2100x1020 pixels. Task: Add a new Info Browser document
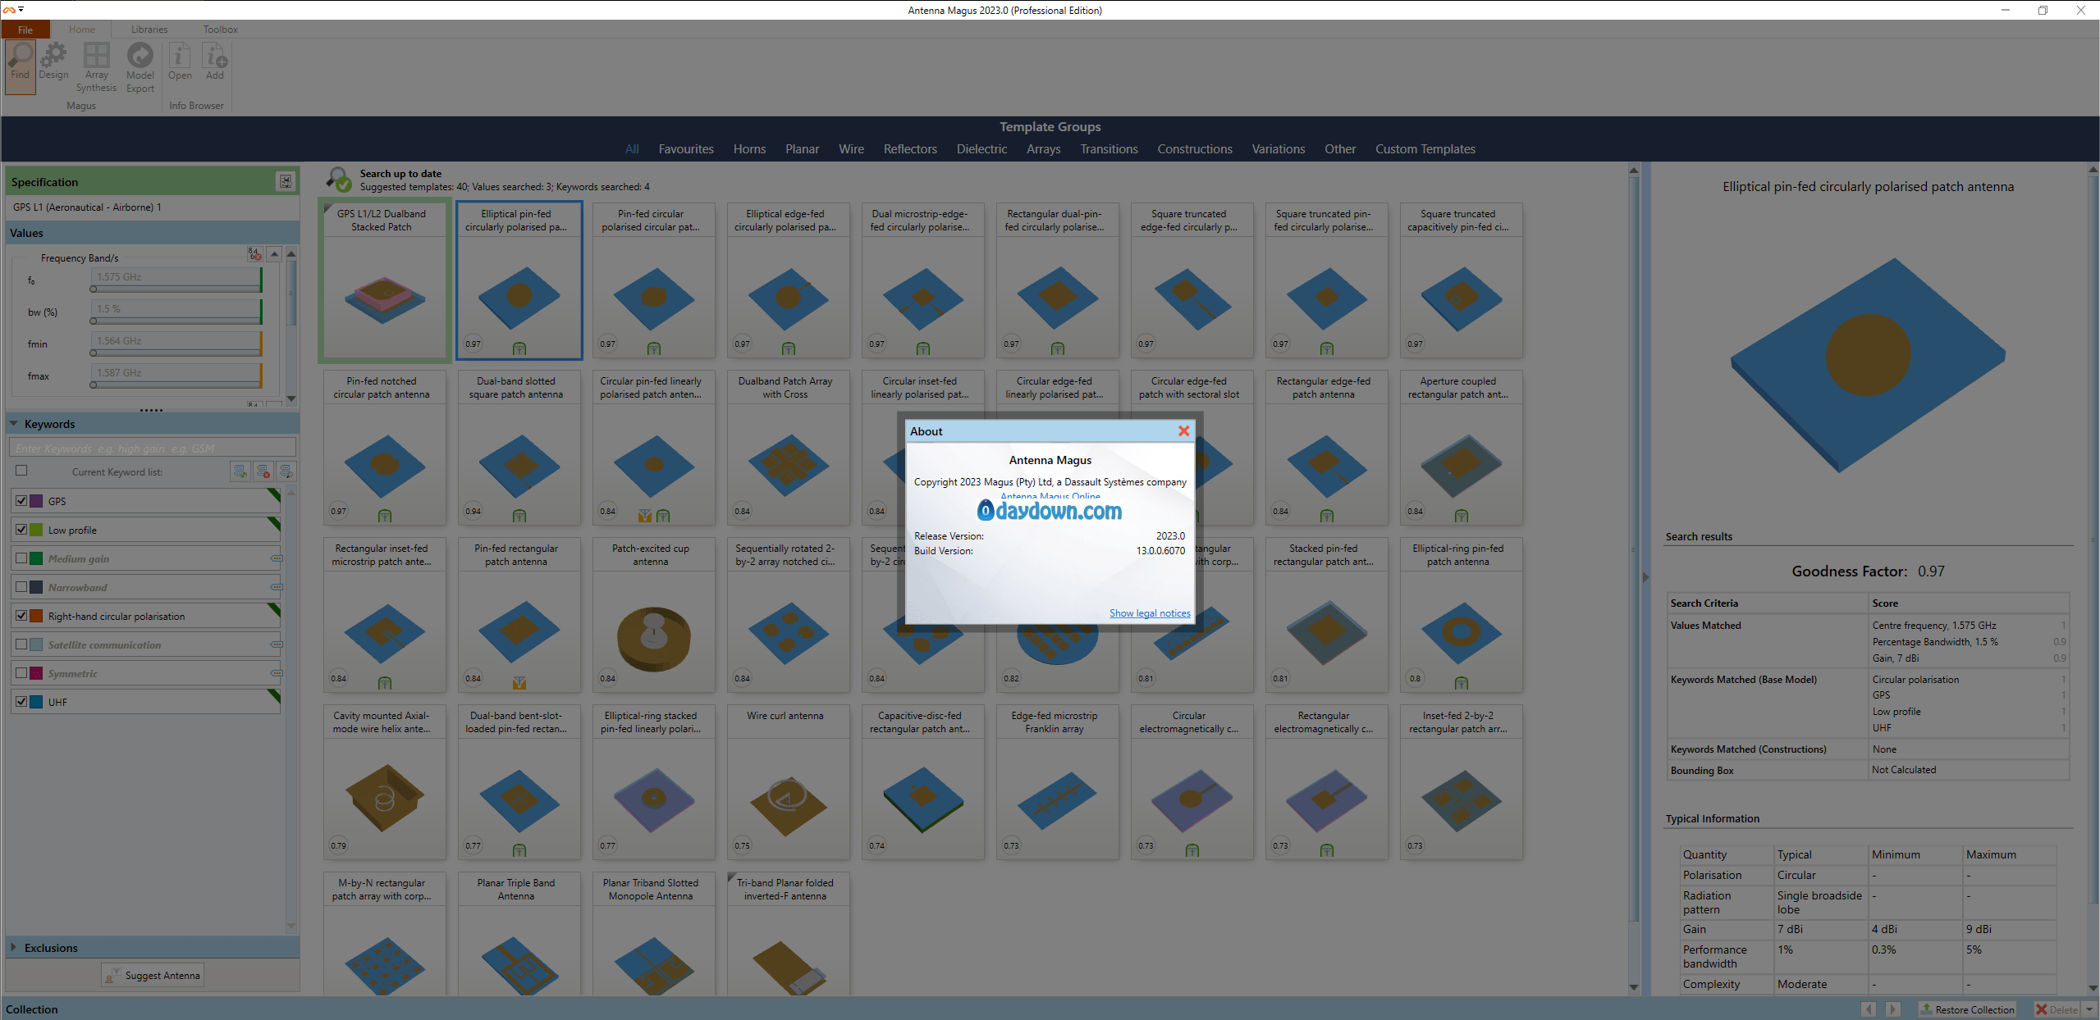tap(215, 62)
